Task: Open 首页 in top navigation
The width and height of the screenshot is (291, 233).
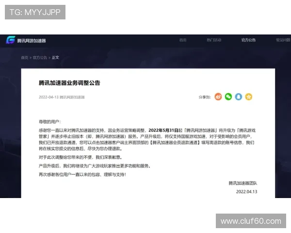Action: [x=183, y=40]
